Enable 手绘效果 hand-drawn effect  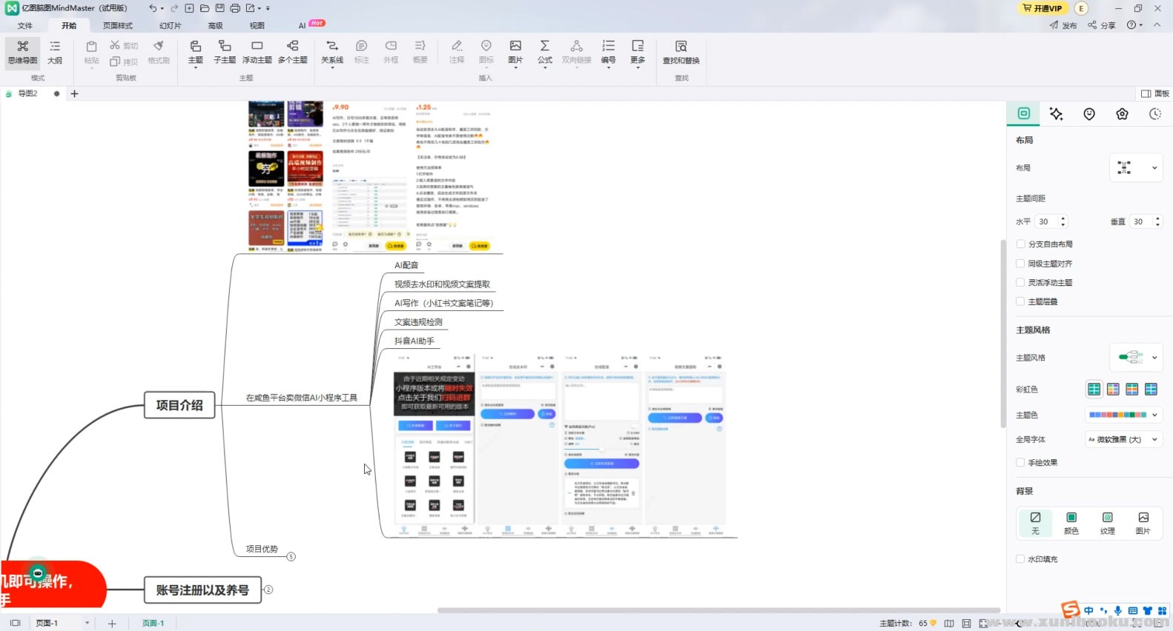point(1021,462)
